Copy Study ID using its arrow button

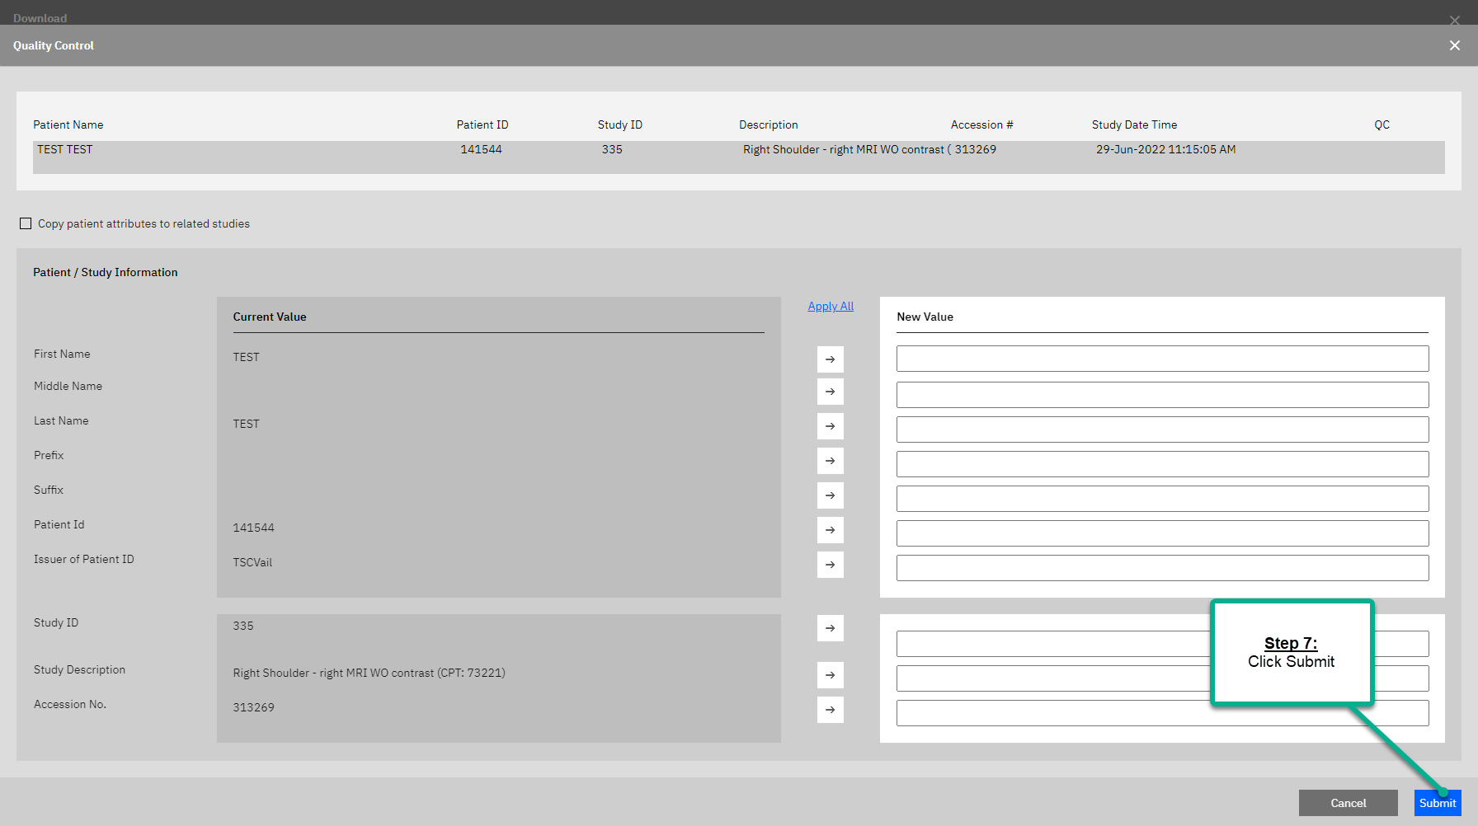tap(830, 628)
